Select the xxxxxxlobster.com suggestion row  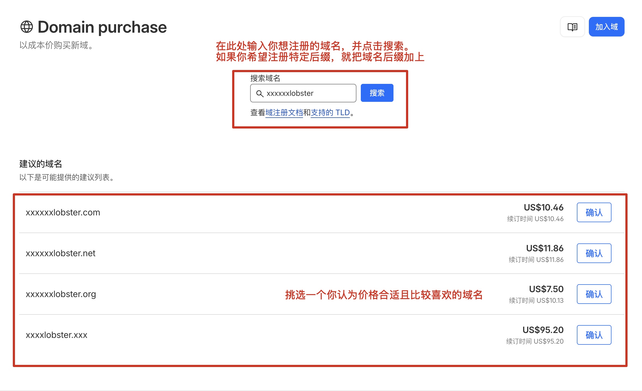tap(63, 212)
